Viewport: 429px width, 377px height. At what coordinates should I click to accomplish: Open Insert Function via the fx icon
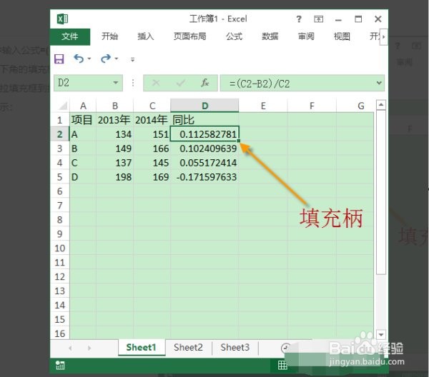[x=205, y=83]
